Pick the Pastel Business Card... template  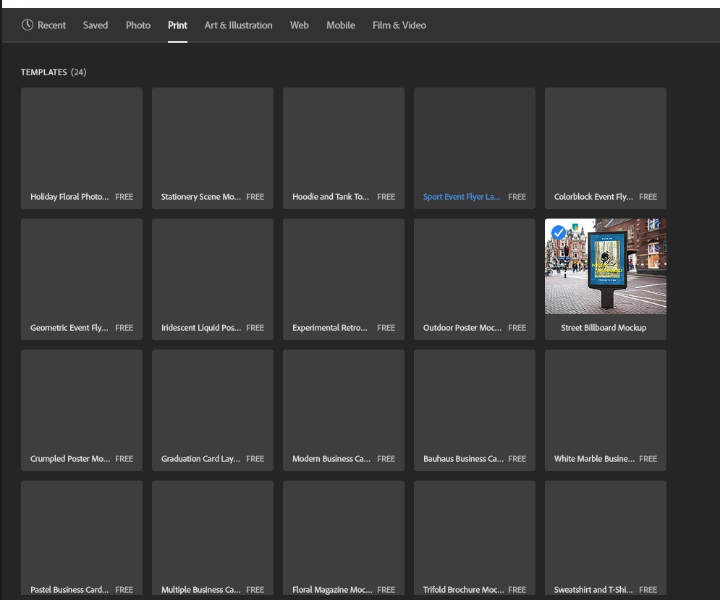[x=82, y=538]
